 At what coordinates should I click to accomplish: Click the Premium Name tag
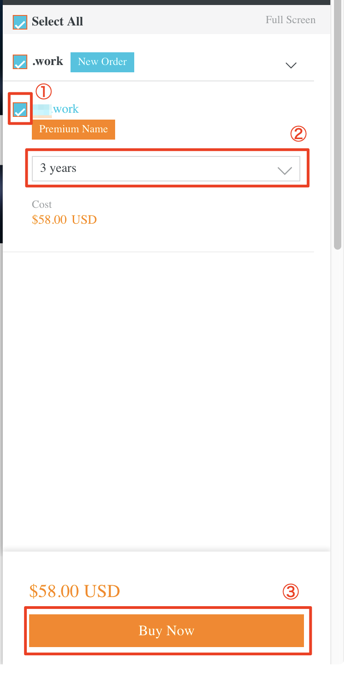coord(73,129)
